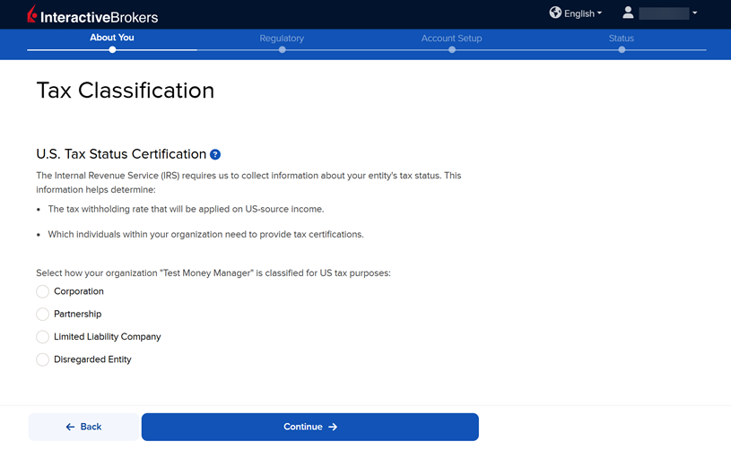
Task: Select the Partnership radio option
Action: click(42, 315)
